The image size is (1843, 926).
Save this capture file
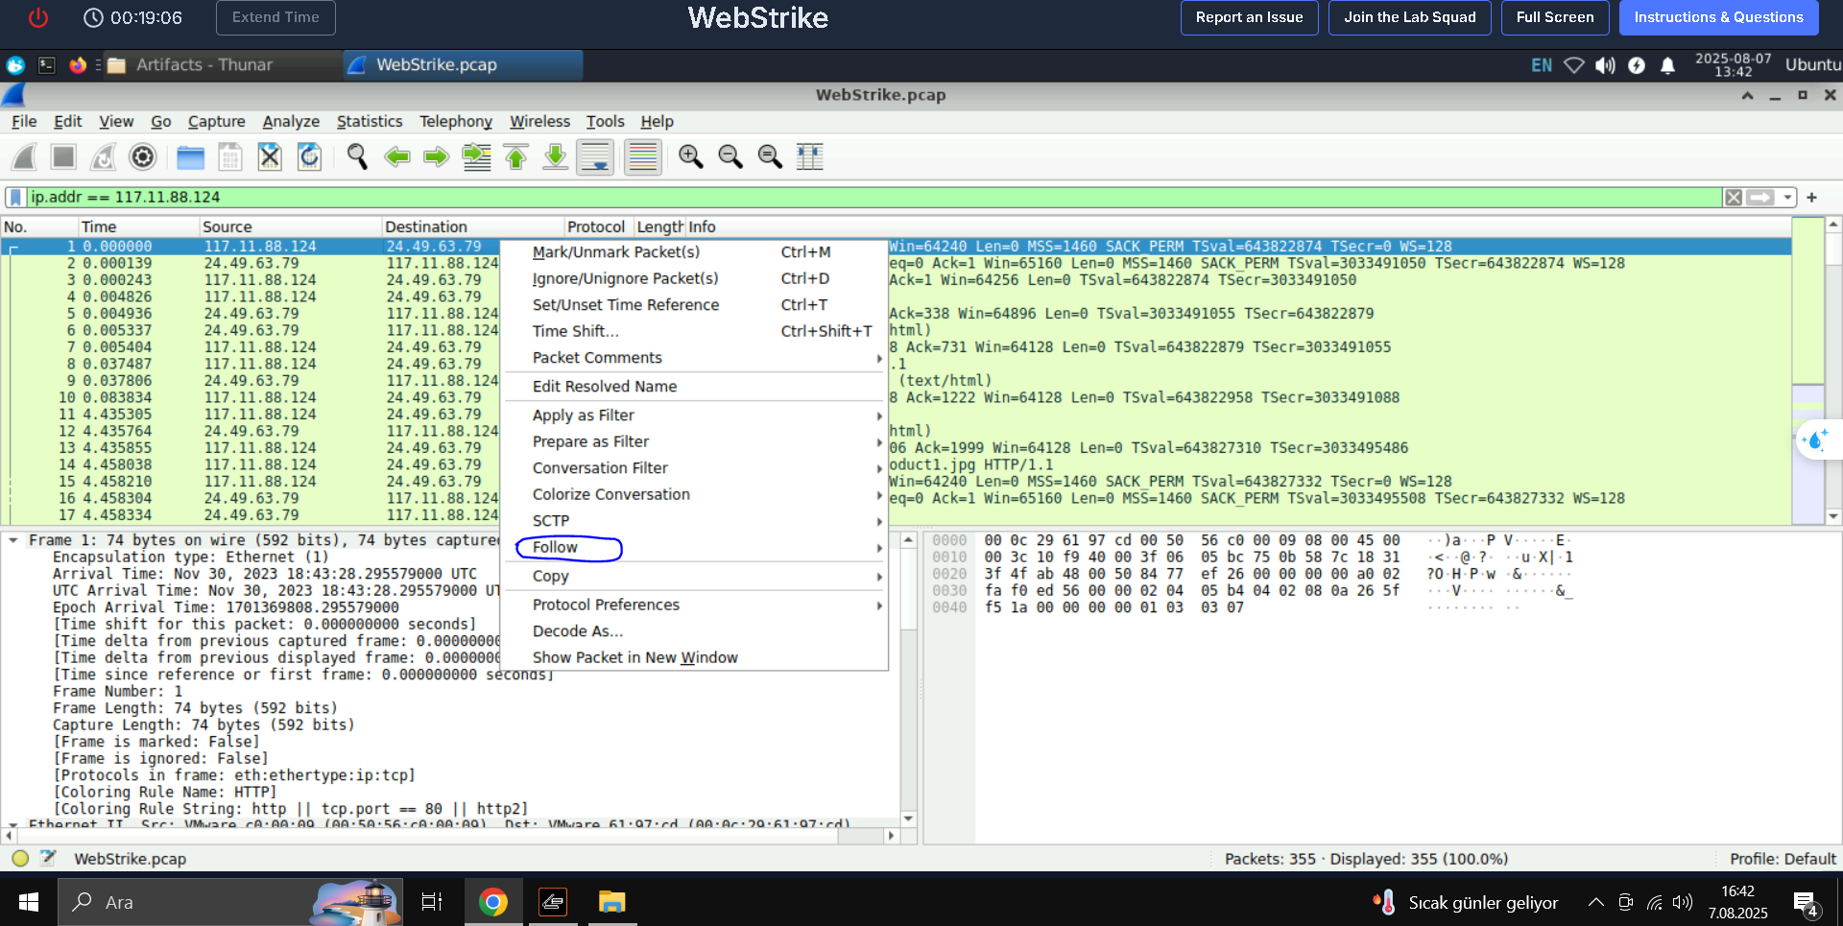[230, 156]
